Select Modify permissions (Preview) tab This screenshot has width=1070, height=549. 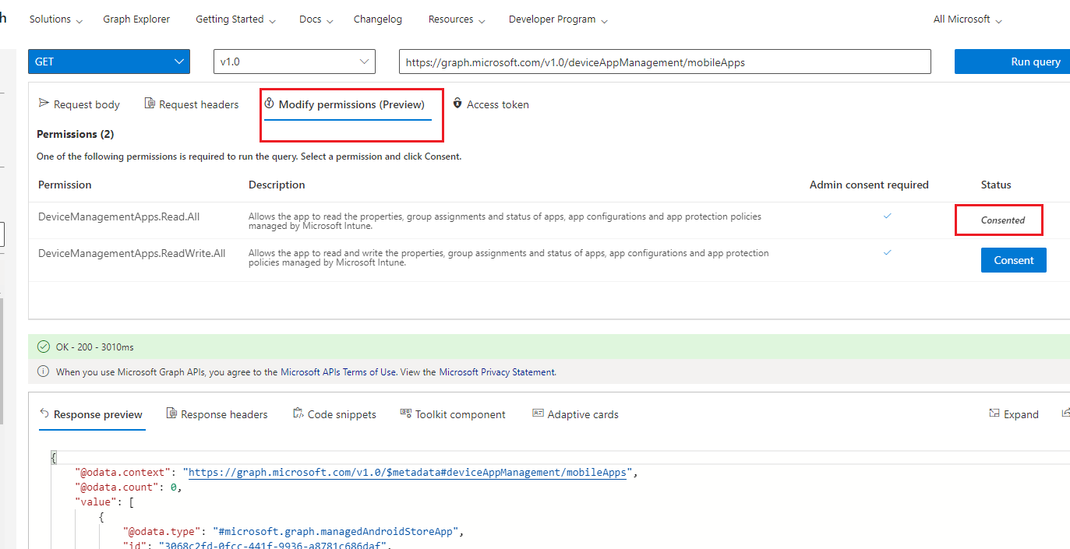click(x=348, y=104)
